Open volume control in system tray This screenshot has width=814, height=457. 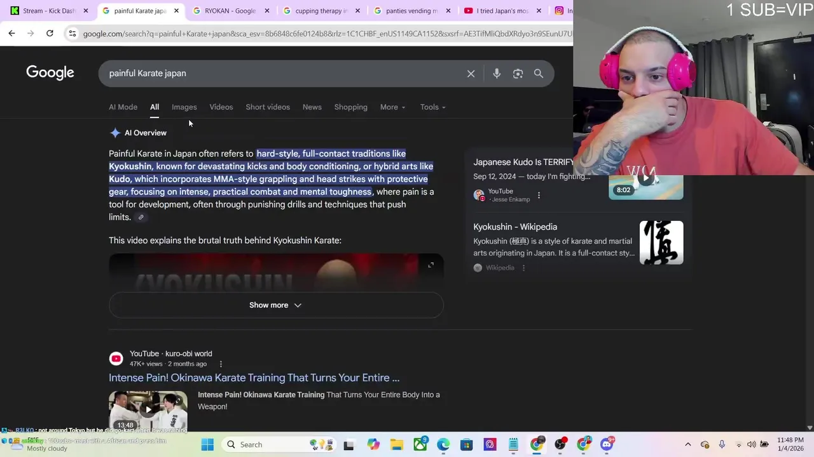pos(752,444)
